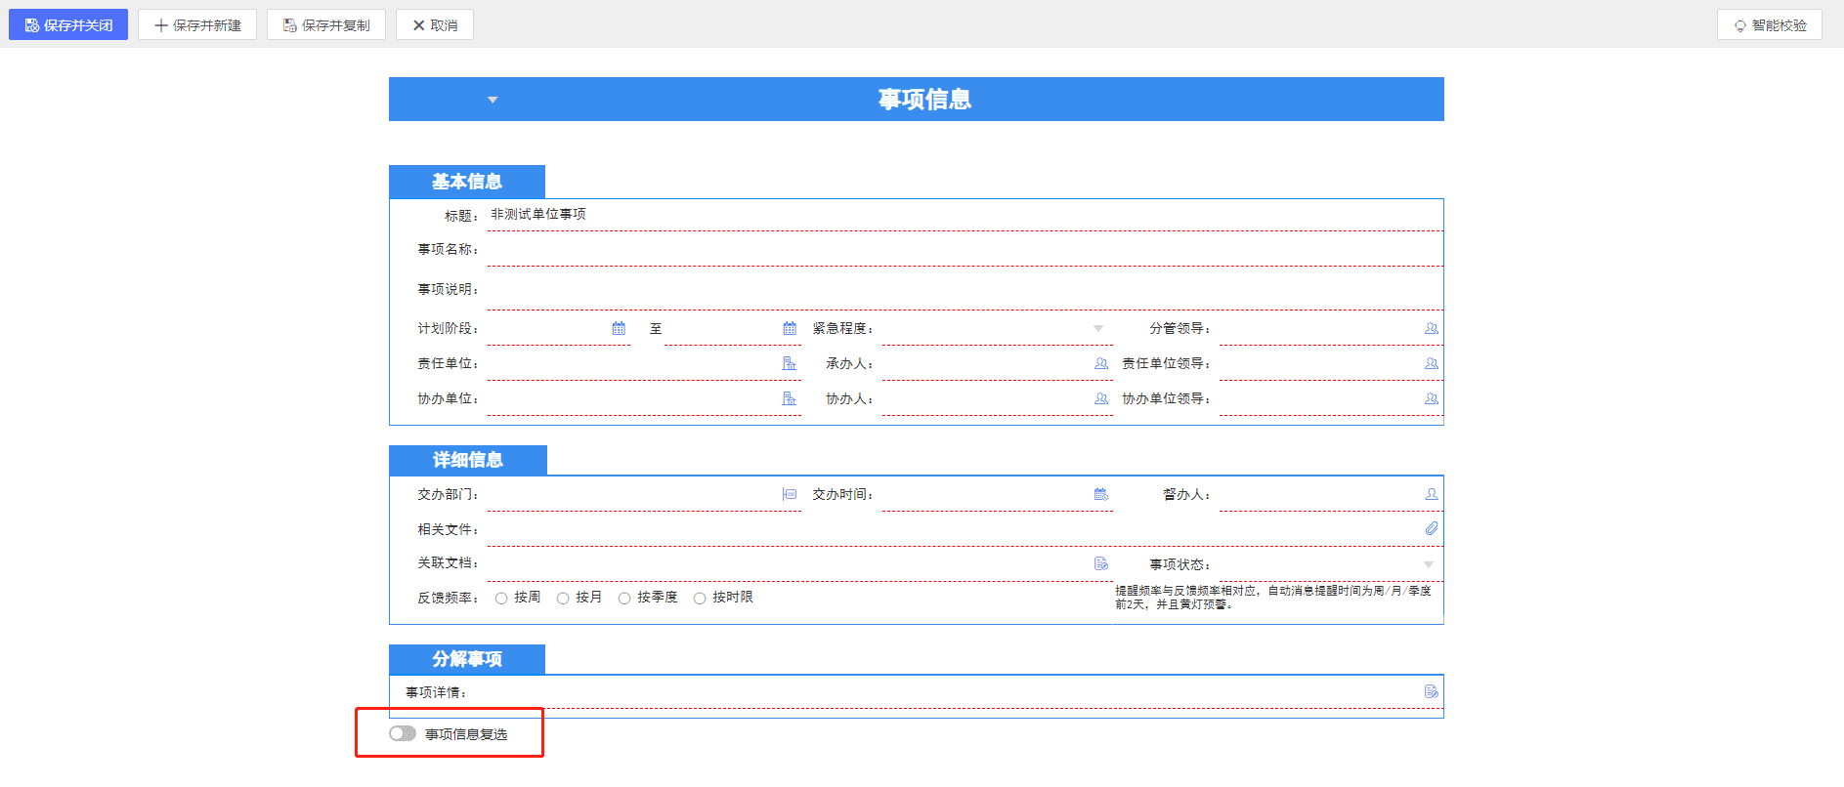Expand the dropdown arrow in 事项信息 header
Image resolution: width=1844 pixels, height=787 pixels.
(493, 100)
